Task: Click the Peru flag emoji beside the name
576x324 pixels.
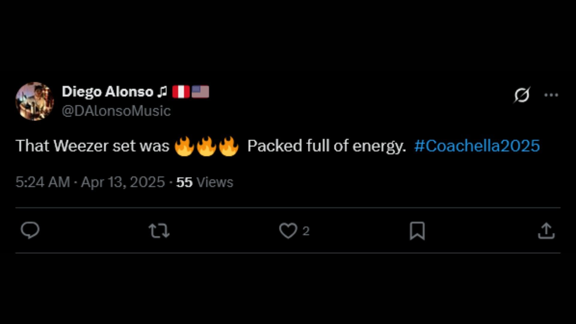Action: click(181, 92)
